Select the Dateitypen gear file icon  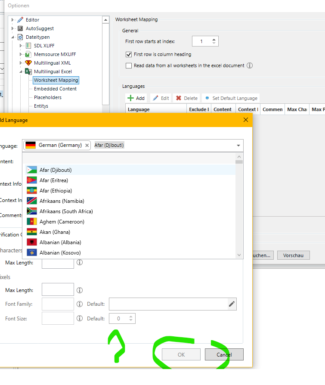coord(20,37)
